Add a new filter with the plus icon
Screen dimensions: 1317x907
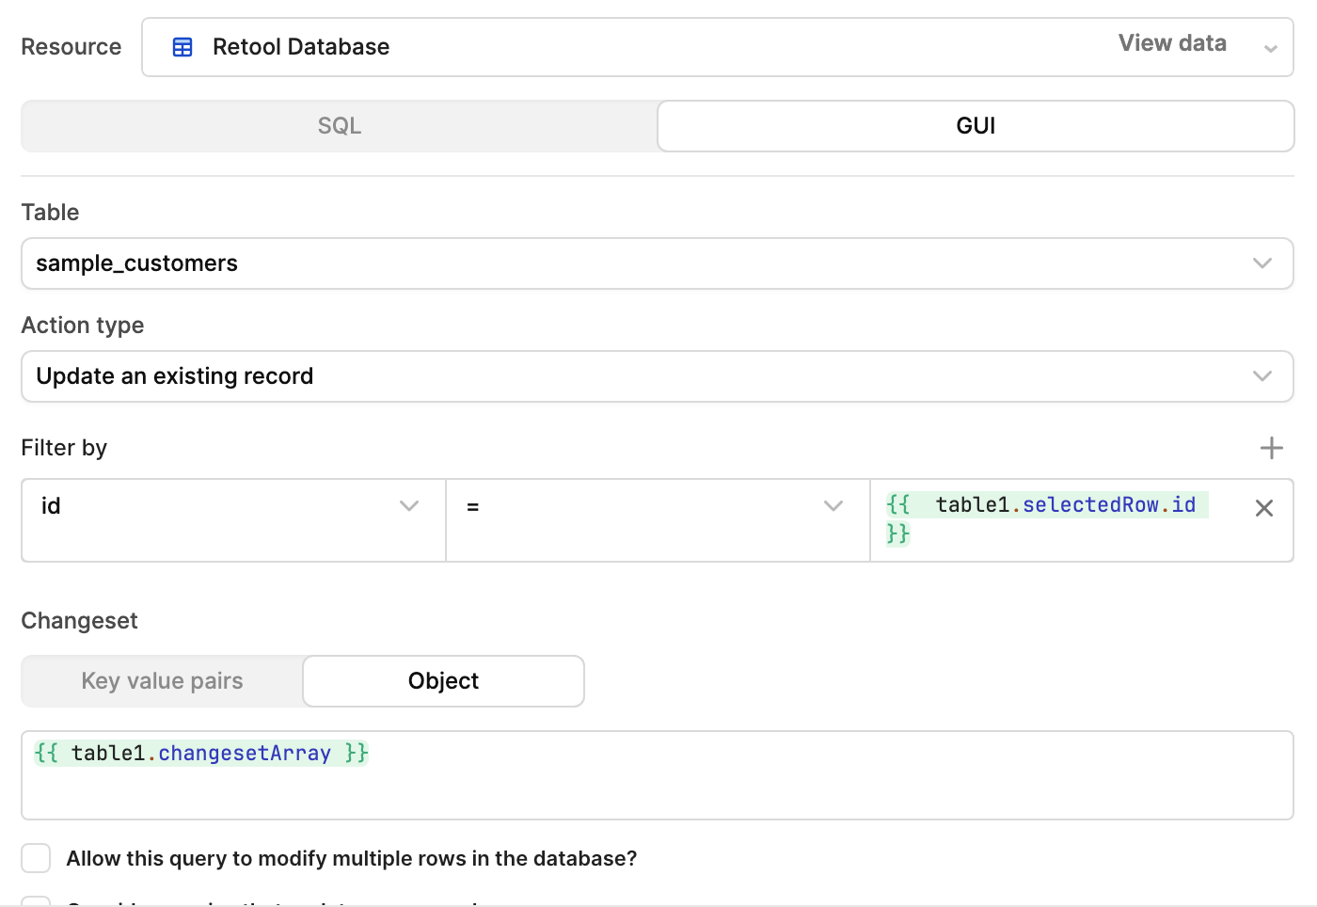click(1271, 448)
